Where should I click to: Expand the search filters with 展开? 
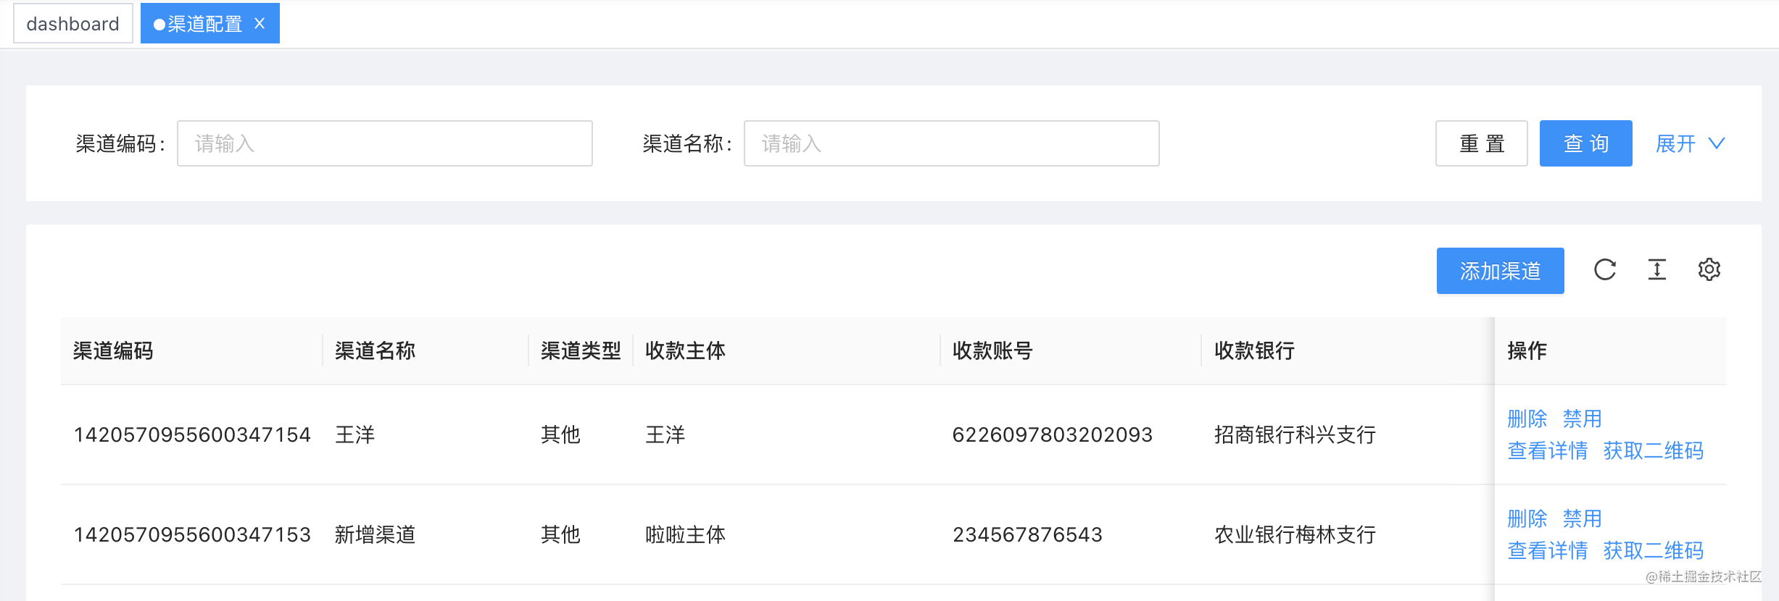tap(1675, 143)
